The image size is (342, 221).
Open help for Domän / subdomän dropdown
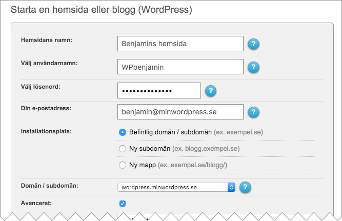(x=246, y=187)
